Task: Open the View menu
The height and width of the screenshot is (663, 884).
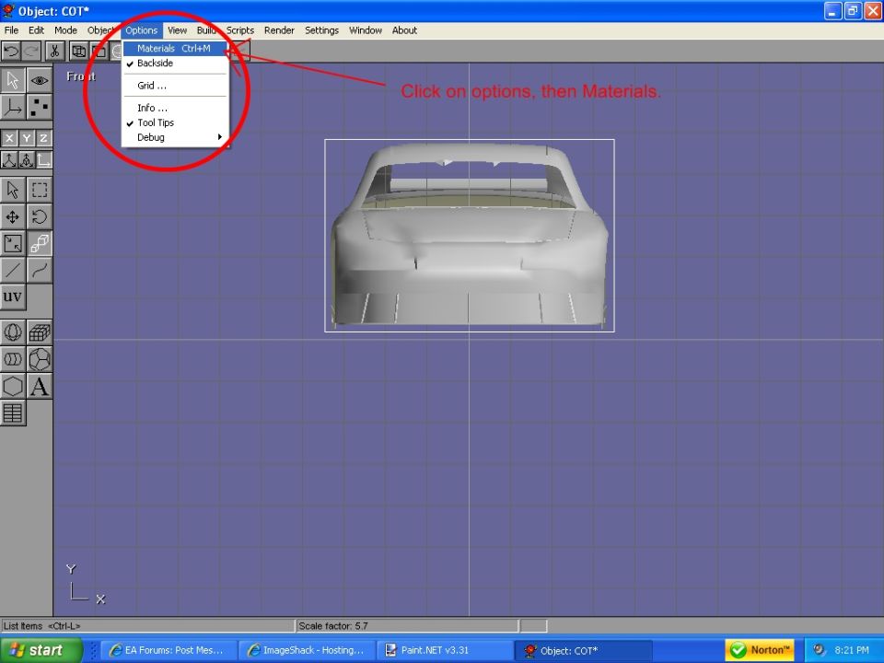Action: [177, 30]
